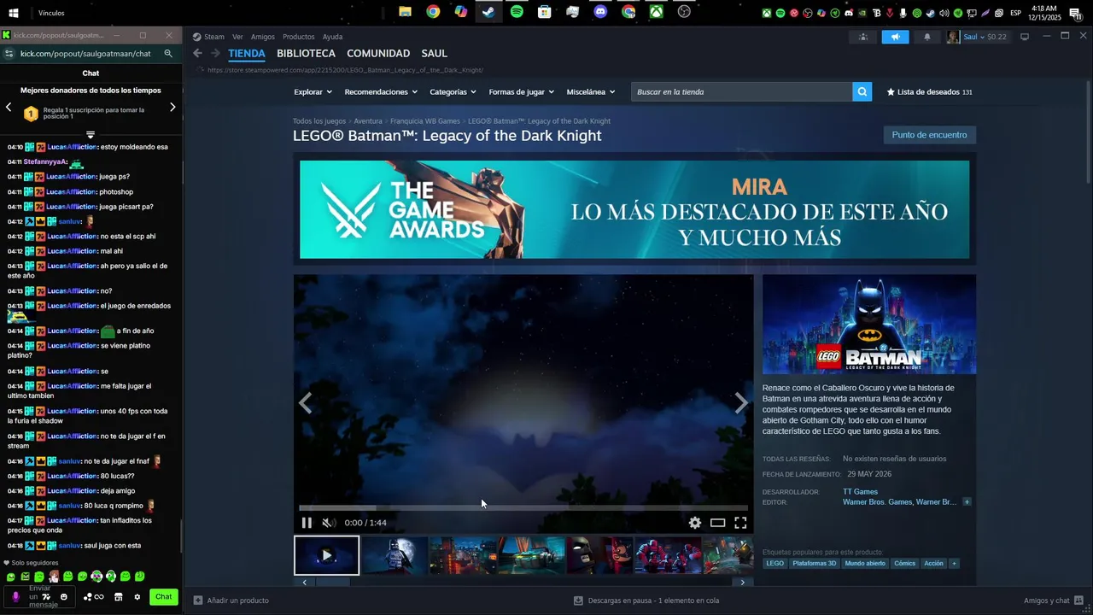Open trailer video settings gear
Image resolution: width=1093 pixels, height=615 pixels.
tap(695, 523)
